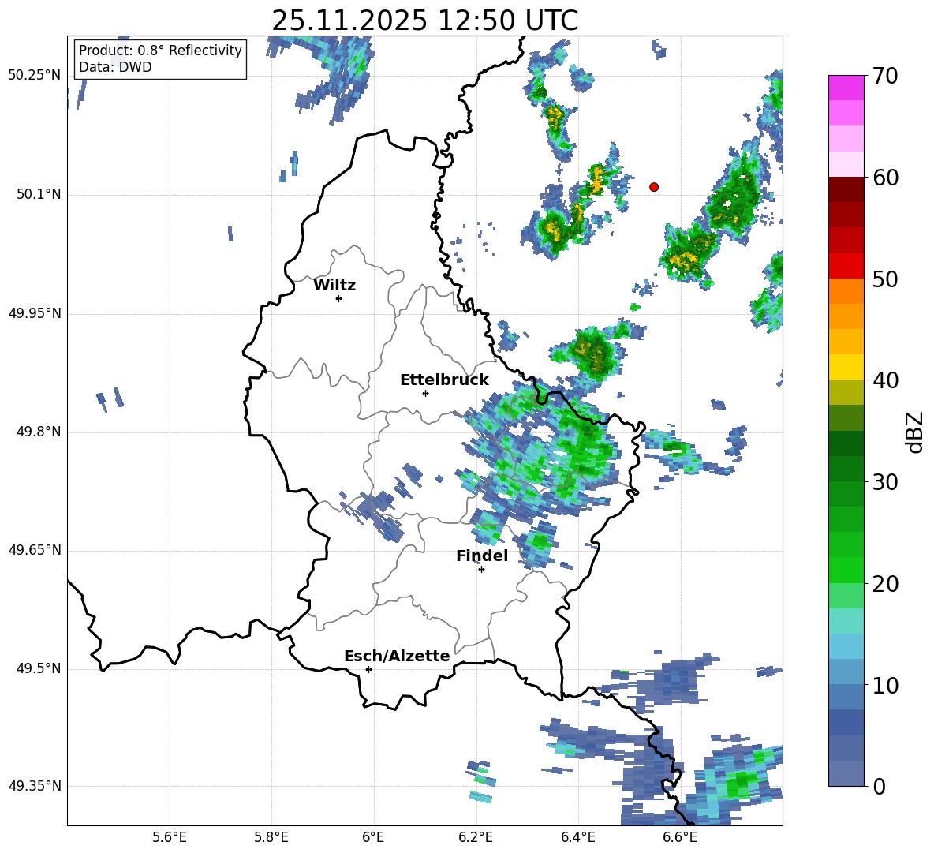Click the Findel city label
Image resolution: width=934 pixels, height=853 pixels.
coord(482,556)
